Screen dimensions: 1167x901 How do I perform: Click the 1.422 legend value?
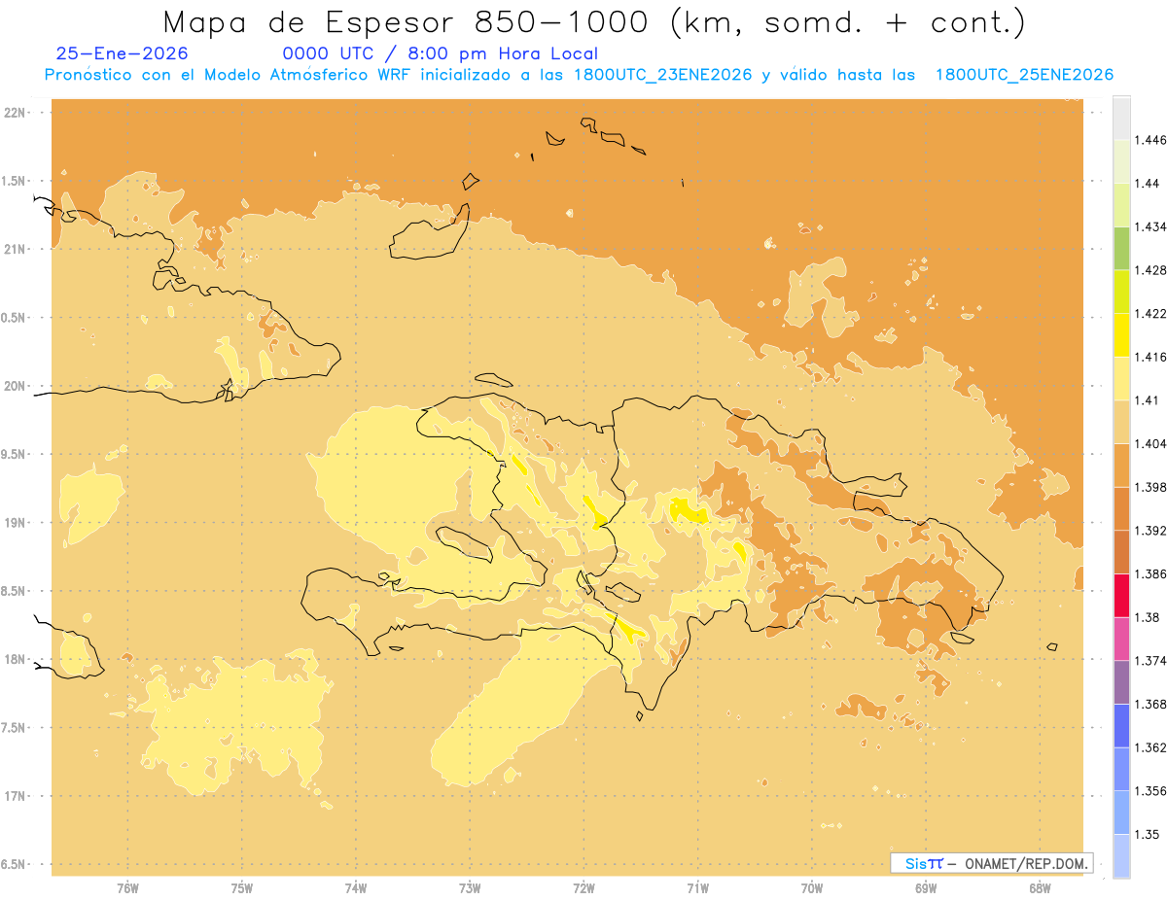tap(1149, 313)
